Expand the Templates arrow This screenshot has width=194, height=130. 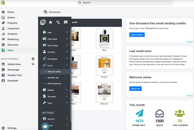point(67,96)
